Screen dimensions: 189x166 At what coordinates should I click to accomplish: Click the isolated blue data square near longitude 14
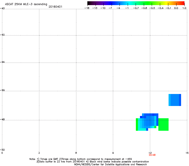[175, 100]
